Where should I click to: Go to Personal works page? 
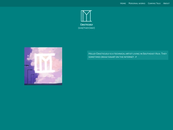point(137,4)
